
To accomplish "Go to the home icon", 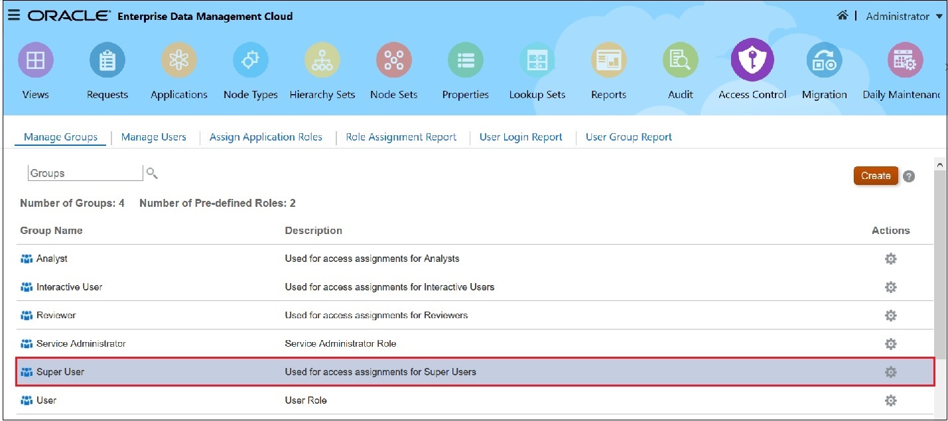I will click(842, 15).
